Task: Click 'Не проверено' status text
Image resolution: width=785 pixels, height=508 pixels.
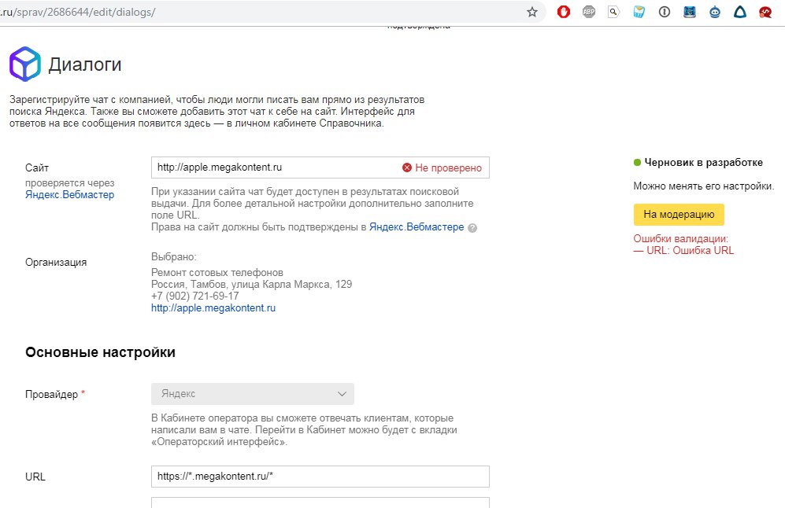Action: pyautogui.click(x=449, y=168)
